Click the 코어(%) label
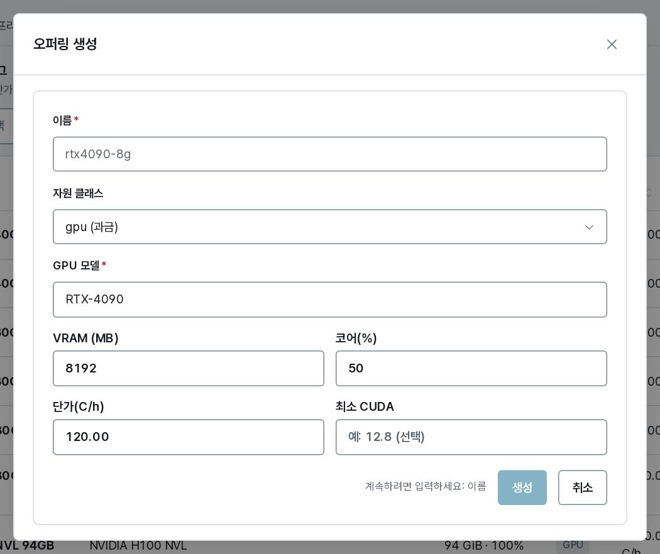The width and height of the screenshot is (660, 554). (356, 338)
